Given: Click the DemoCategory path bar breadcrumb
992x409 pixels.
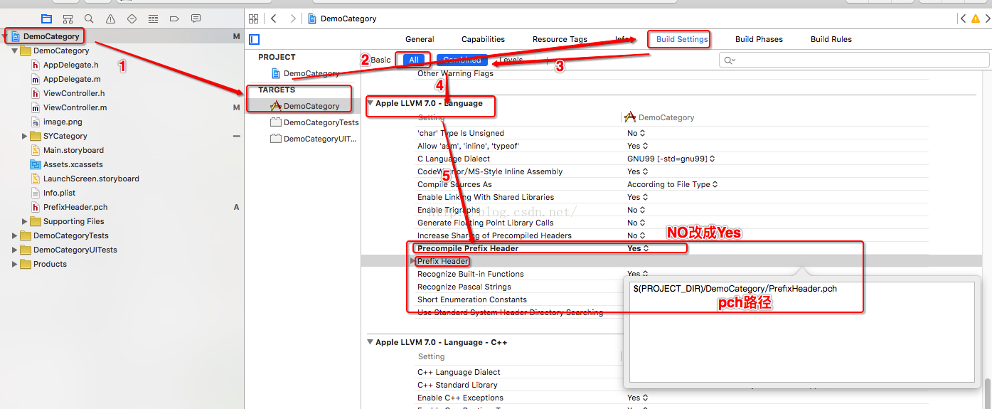Looking at the screenshot, I should (x=343, y=18).
